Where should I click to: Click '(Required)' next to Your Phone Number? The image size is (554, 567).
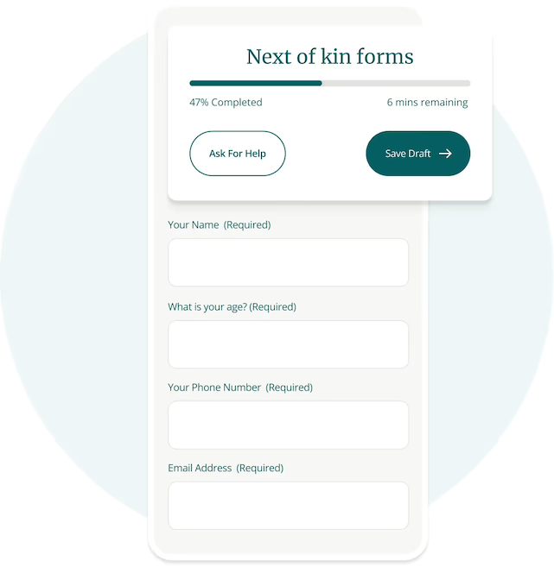(x=290, y=387)
